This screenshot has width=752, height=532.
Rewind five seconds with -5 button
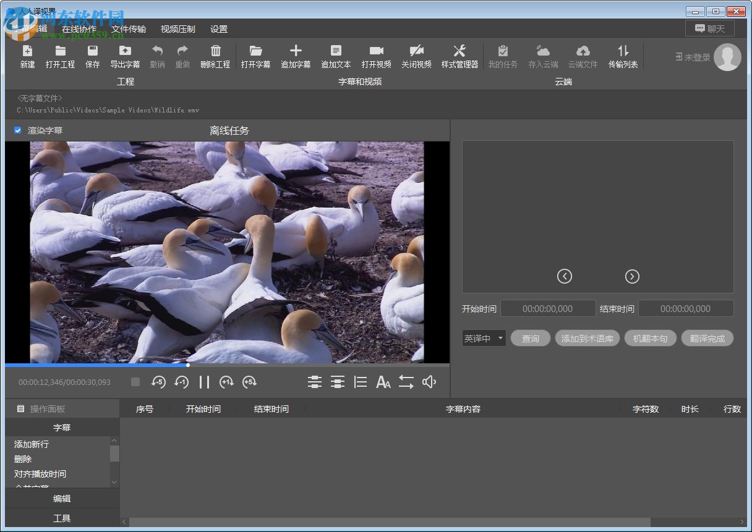coord(158,382)
